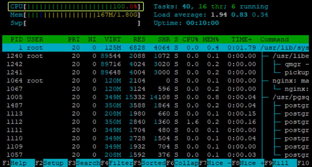Select postgres process row 1487
This screenshot has width=312, height=167.
(155, 105)
